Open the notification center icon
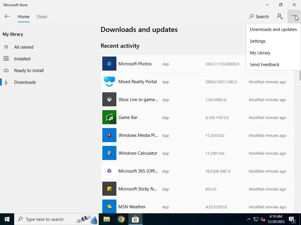The height and width of the screenshot is (225, 301). 292,219
